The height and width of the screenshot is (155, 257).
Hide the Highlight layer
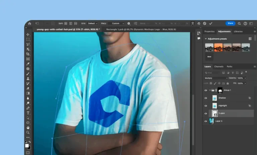coord(206,106)
